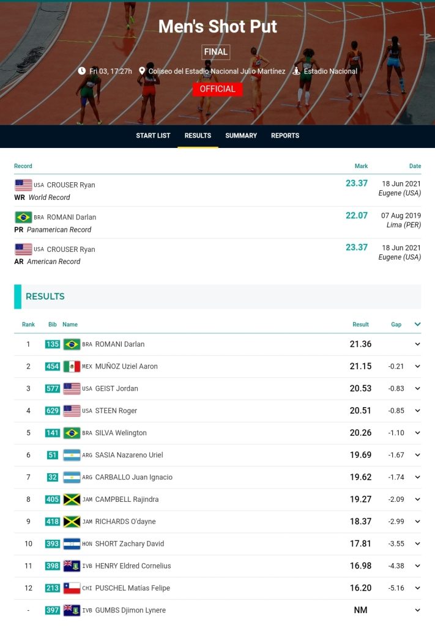Switch to the START LIST tab
This screenshot has height=626, width=435.
[153, 136]
